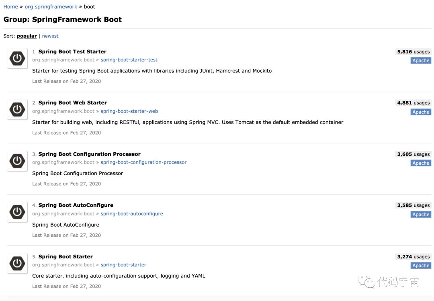Click Apache license badge for Test Starter

[x=421, y=61]
